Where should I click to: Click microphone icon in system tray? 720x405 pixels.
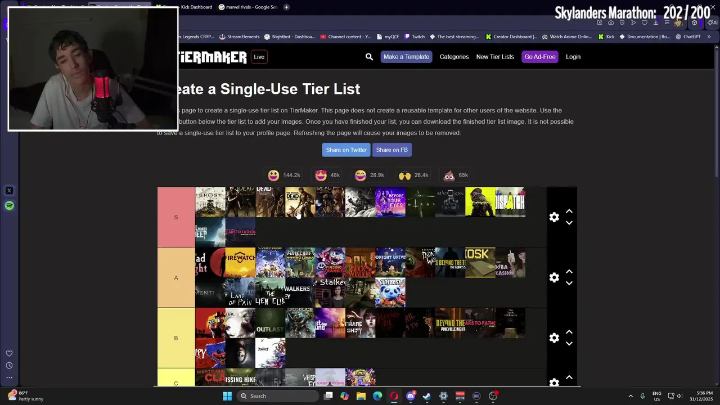click(x=642, y=396)
